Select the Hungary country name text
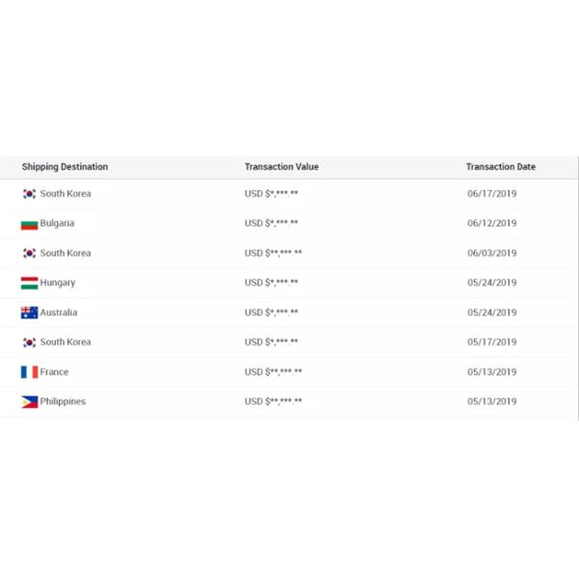Viewport: 579px width, 579px height. point(58,283)
